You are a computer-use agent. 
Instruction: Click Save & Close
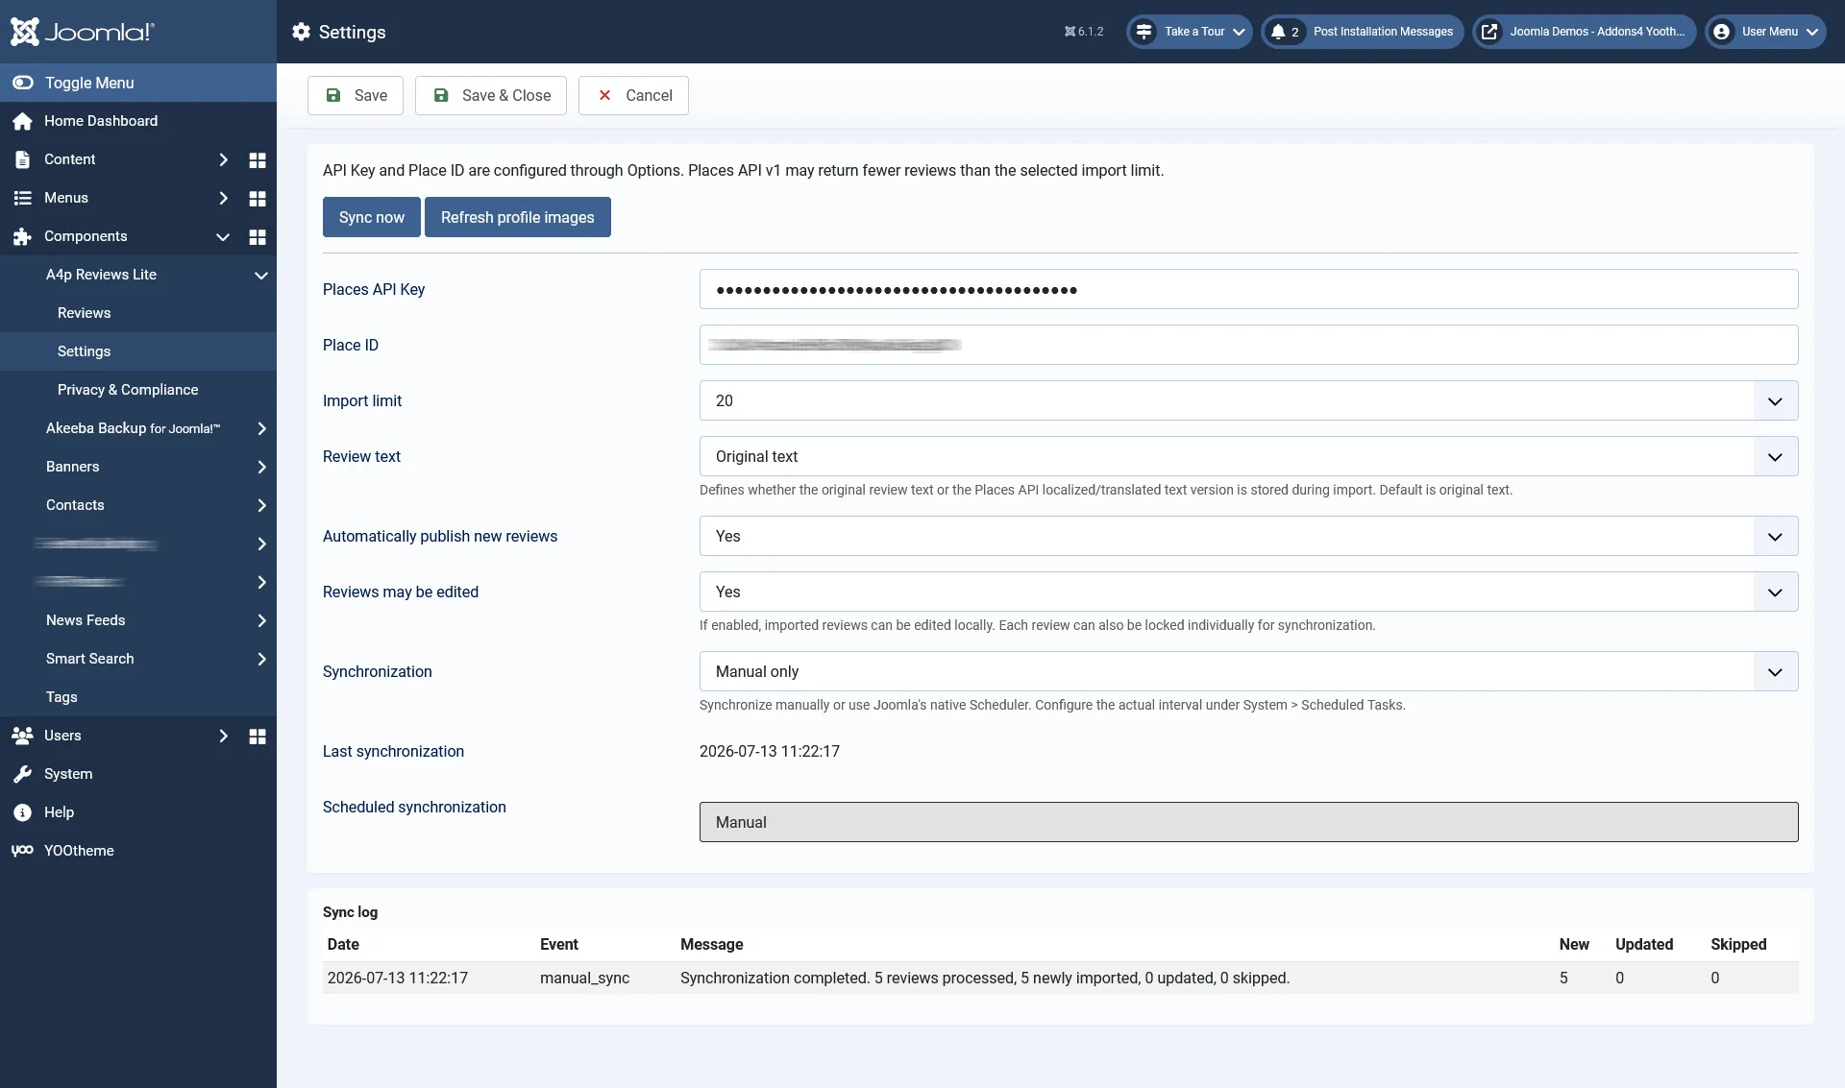pyautogui.click(x=491, y=95)
